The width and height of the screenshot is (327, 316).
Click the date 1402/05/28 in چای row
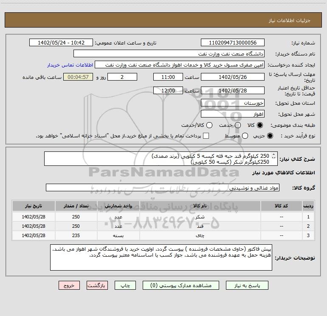(x=34, y=235)
